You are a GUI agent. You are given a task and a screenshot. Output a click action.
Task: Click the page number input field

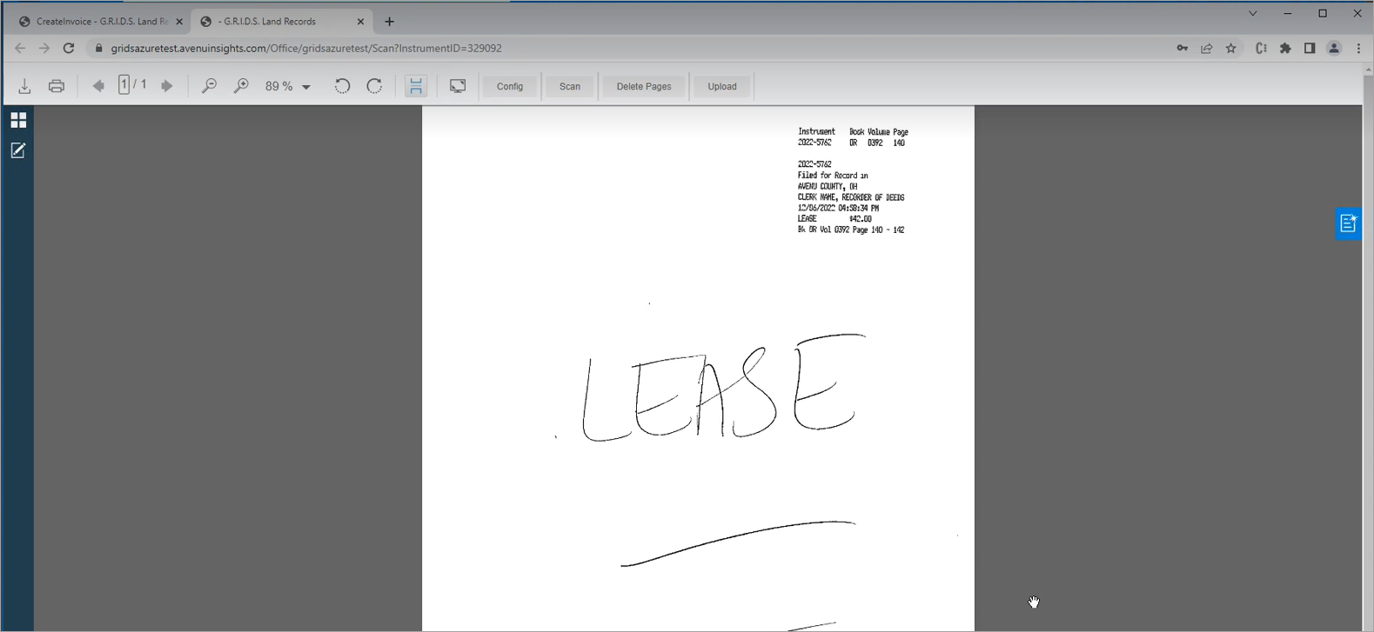tap(124, 84)
